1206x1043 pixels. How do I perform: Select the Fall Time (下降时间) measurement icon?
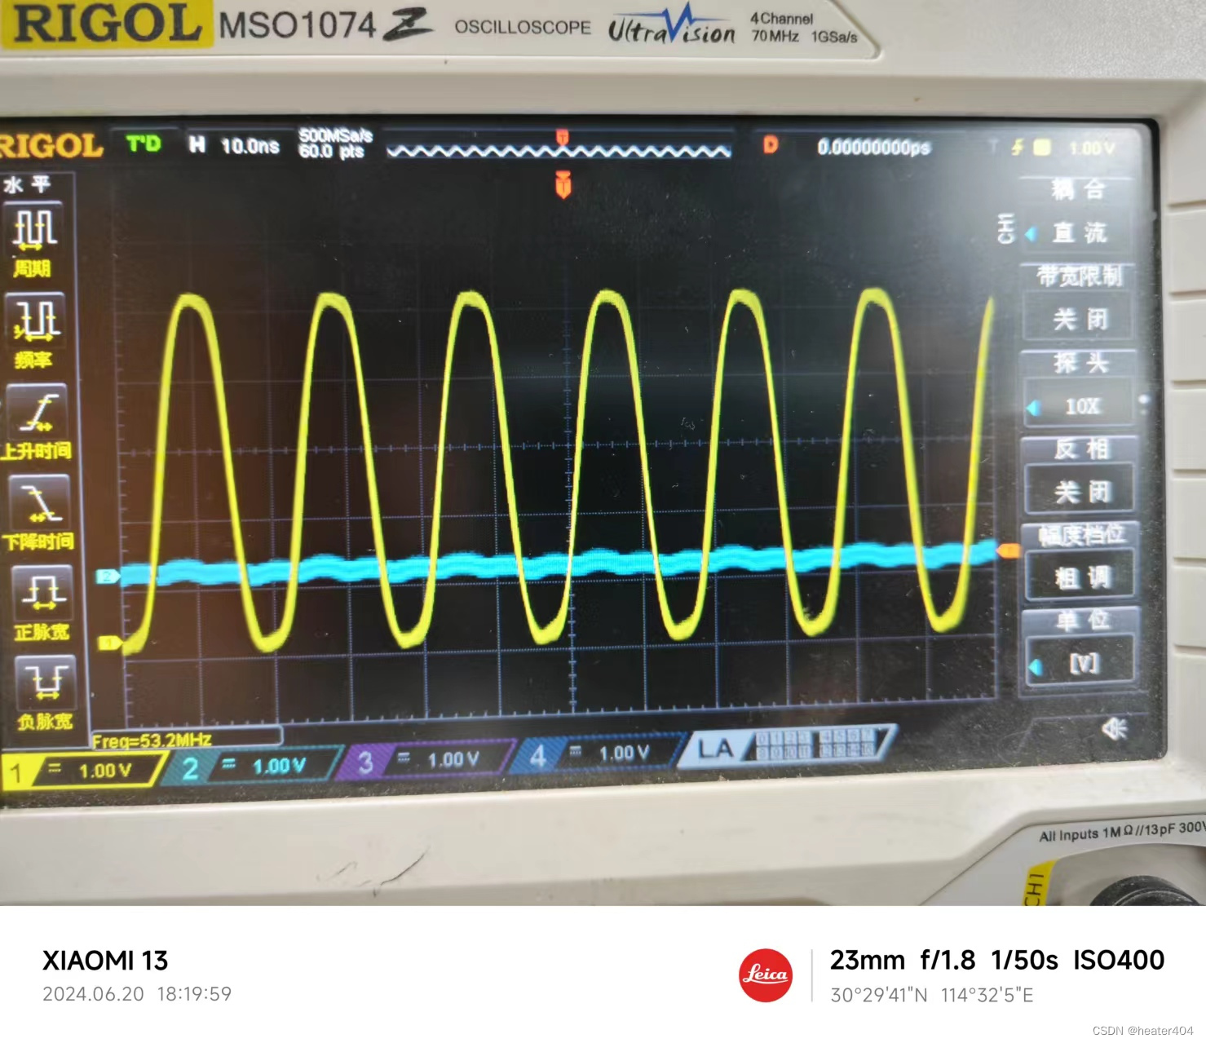[x=39, y=500]
